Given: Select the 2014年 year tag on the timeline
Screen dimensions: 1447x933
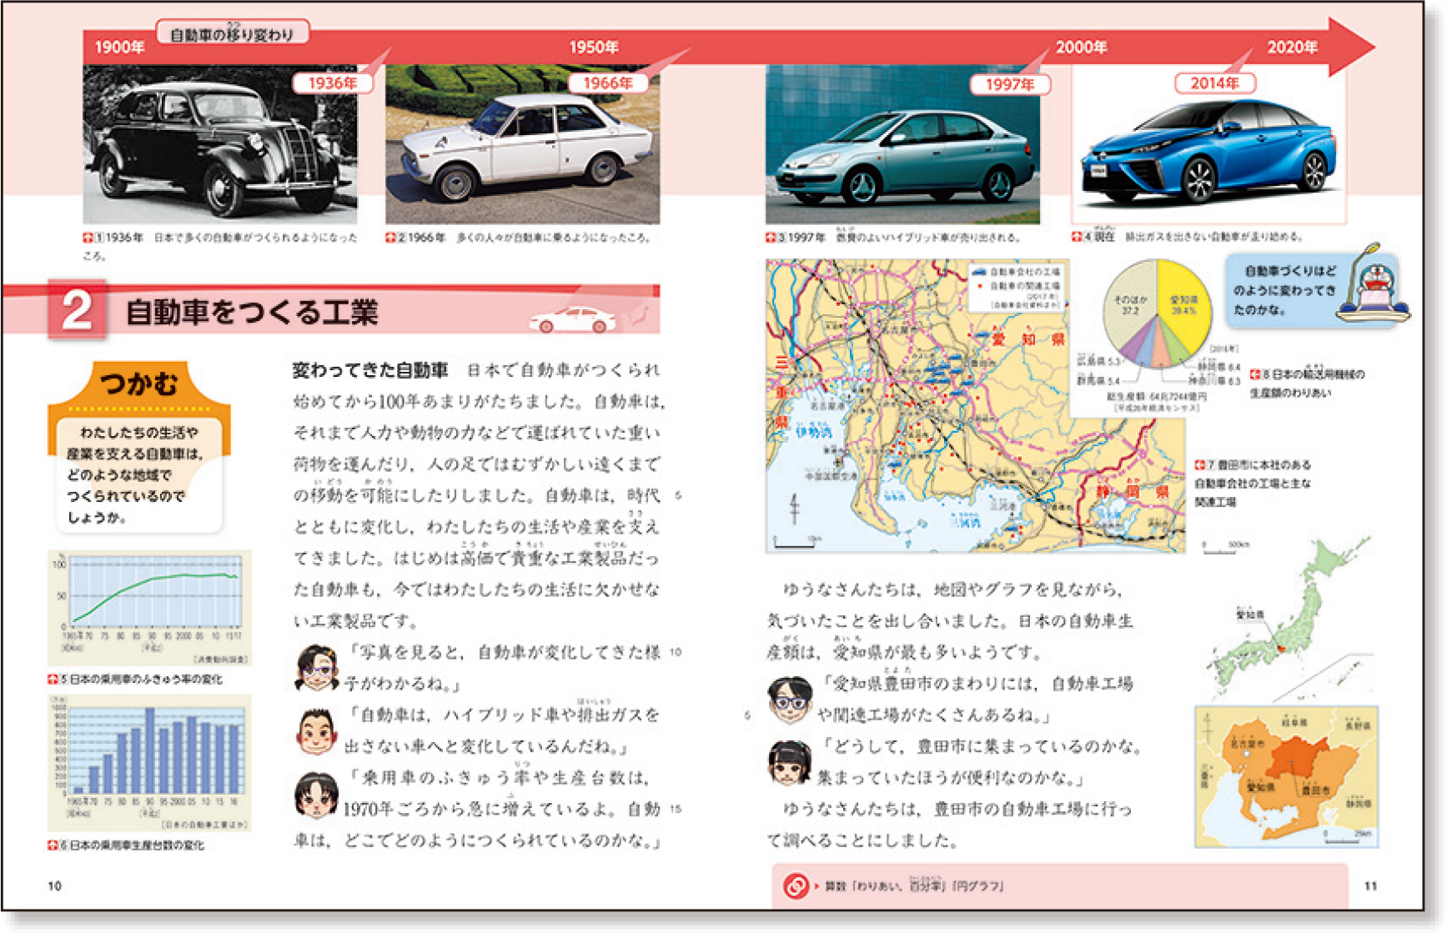Looking at the screenshot, I should pyautogui.click(x=1214, y=83).
